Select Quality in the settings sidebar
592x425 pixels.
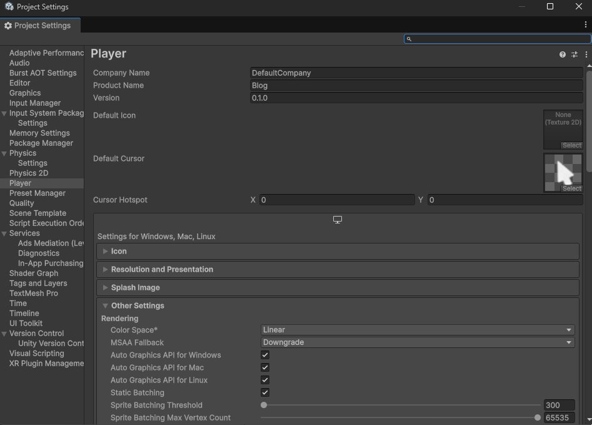click(22, 203)
